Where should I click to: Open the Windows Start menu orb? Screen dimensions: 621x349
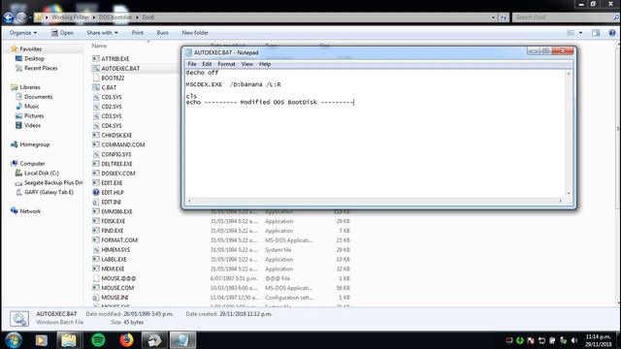(x=14, y=340)
